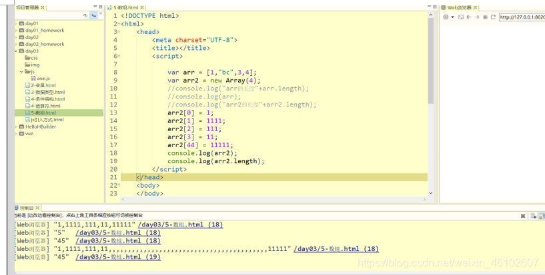Click the collapse-all icon in project manager toolbar
The height and width of the screenshot is (275, 545).
coord(85,15)
